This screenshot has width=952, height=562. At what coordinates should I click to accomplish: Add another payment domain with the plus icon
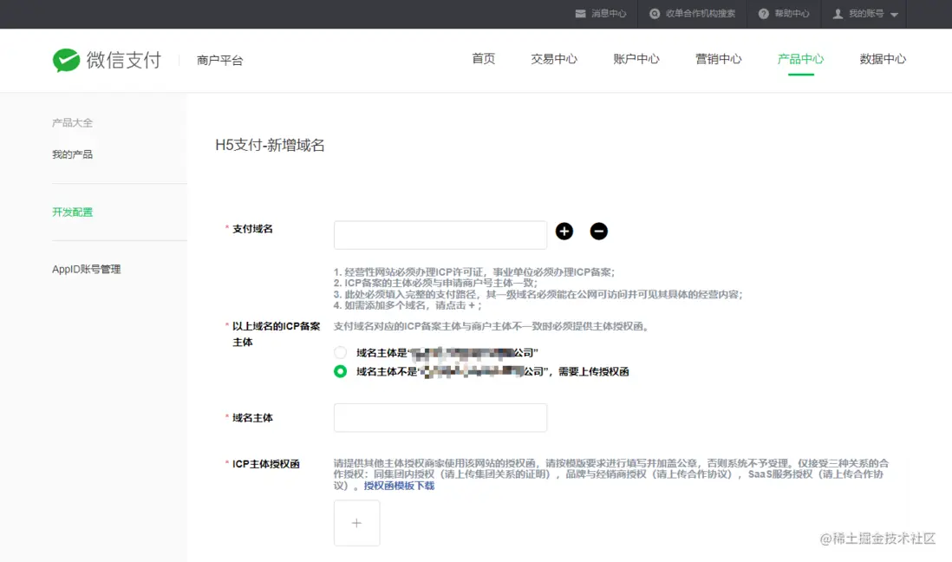pyautogui.click(x=564, y=232)
